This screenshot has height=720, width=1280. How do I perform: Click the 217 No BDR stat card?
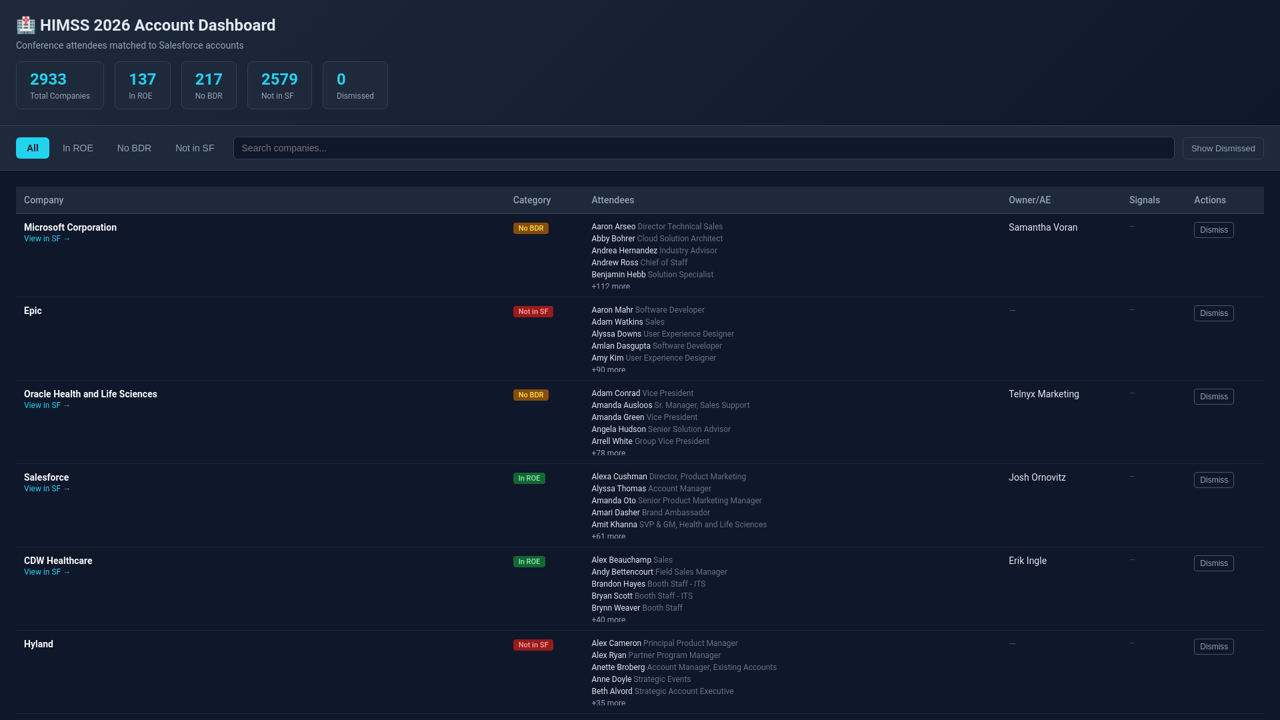point(209,85)
